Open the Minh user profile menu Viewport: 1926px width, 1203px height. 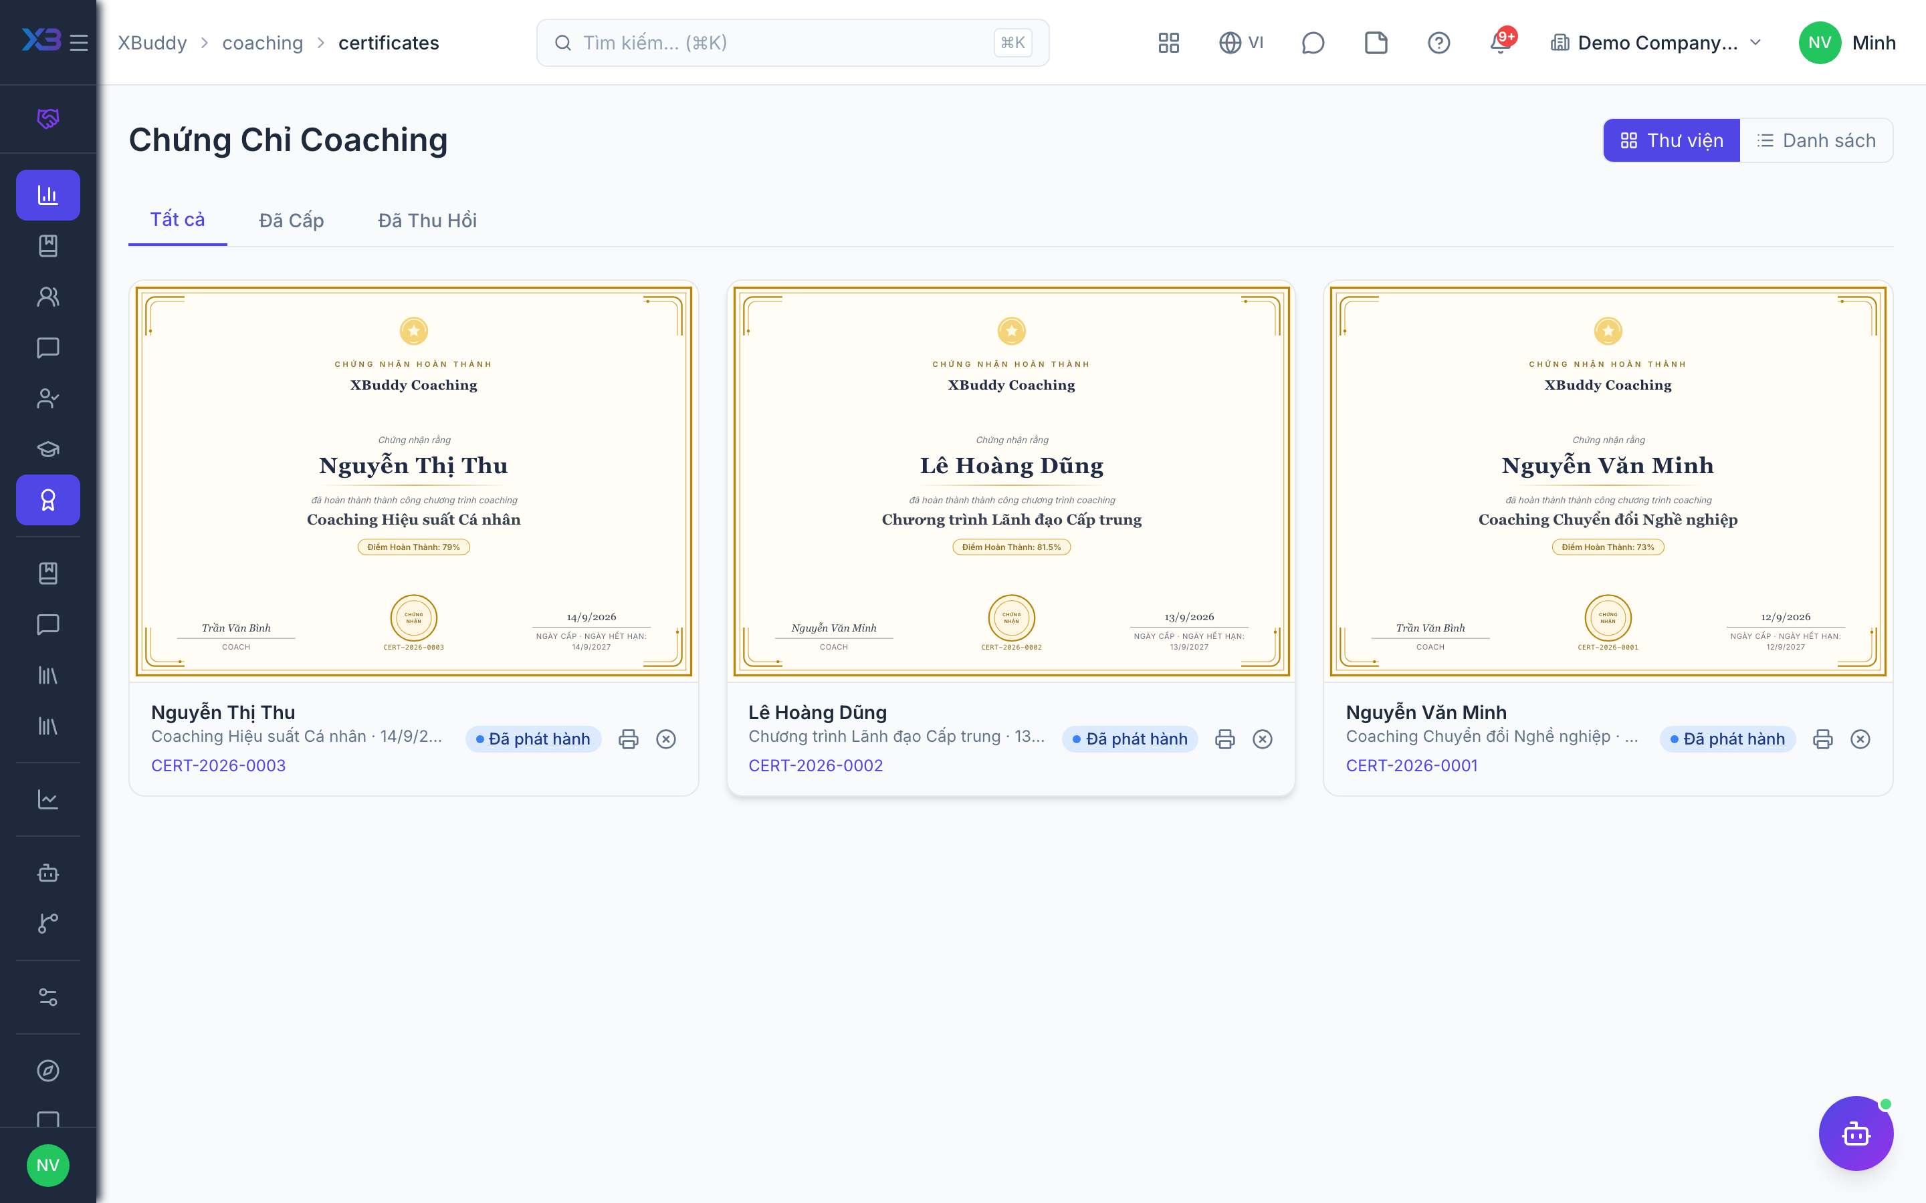[x=1847, y=43]
